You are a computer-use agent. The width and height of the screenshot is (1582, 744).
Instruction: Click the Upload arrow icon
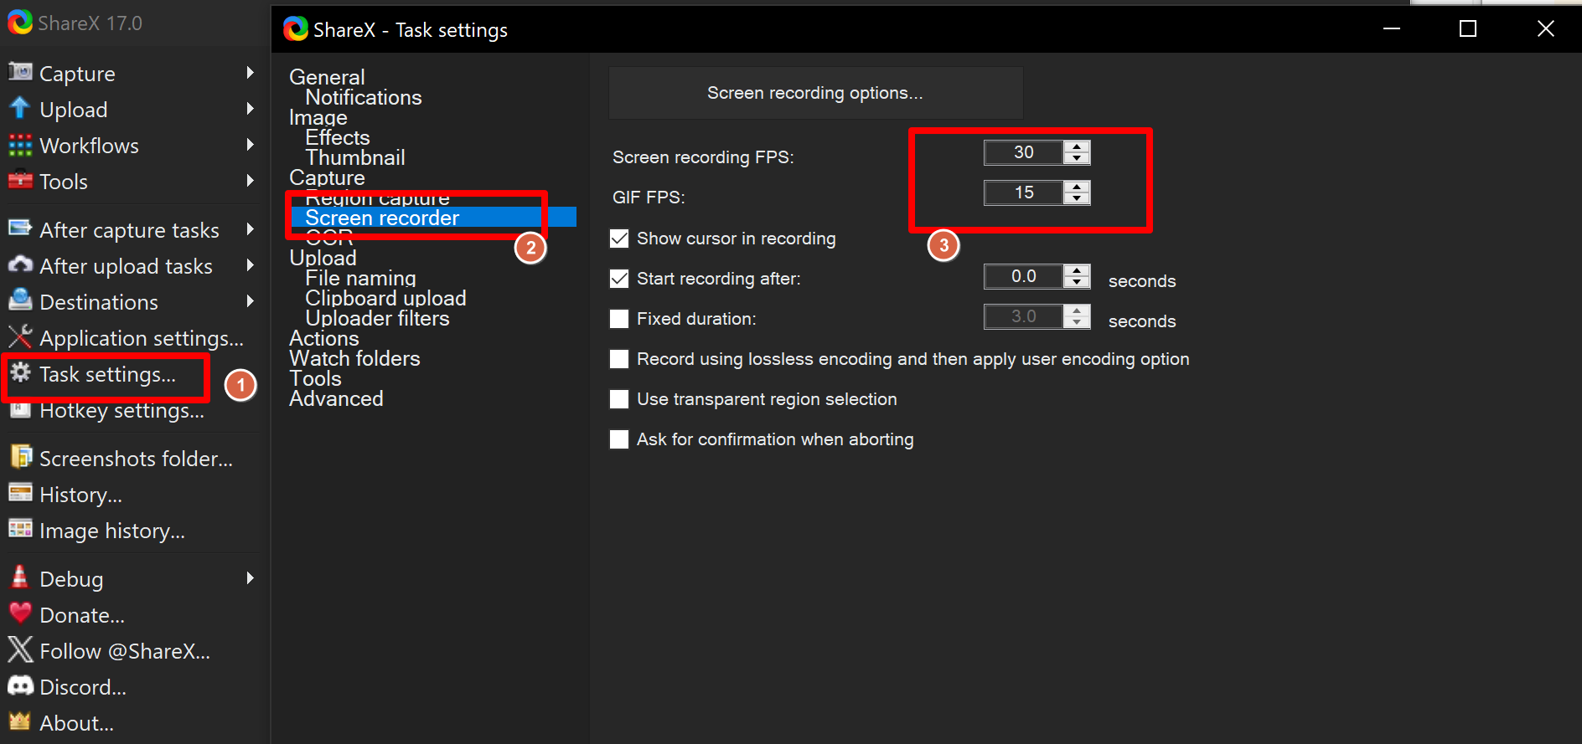pos(20,108)
